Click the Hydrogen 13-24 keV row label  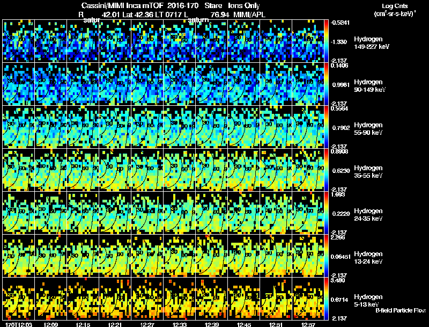(368, 258)
